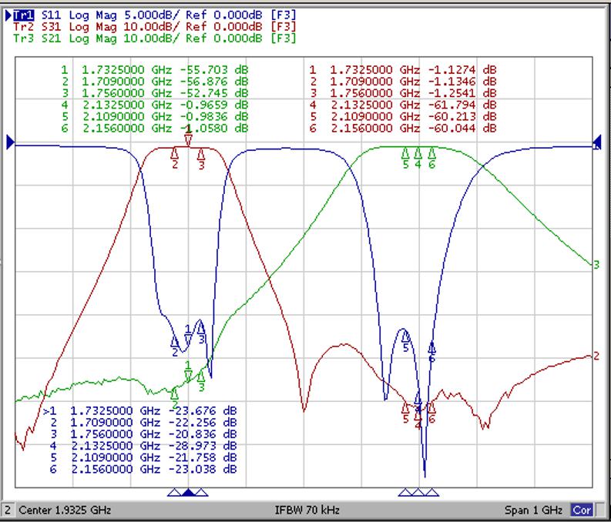Click marker 2 on the green trace
The width and height of the screenshot is (611, 522).
coord(175,394)
